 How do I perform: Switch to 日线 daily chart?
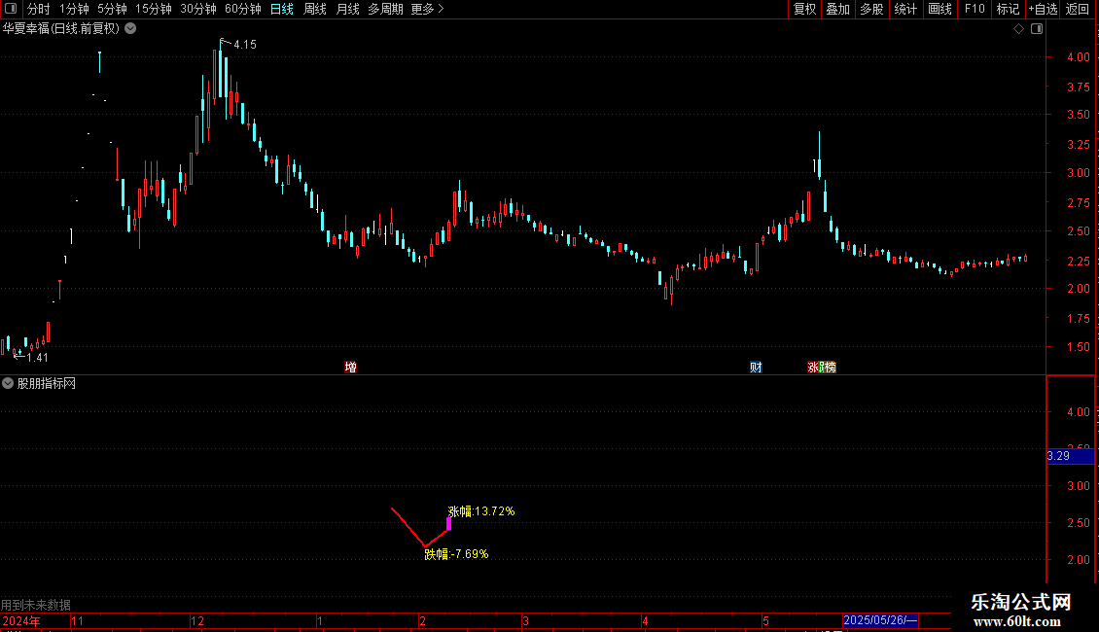pyautogui.click(x=282, y=9)
